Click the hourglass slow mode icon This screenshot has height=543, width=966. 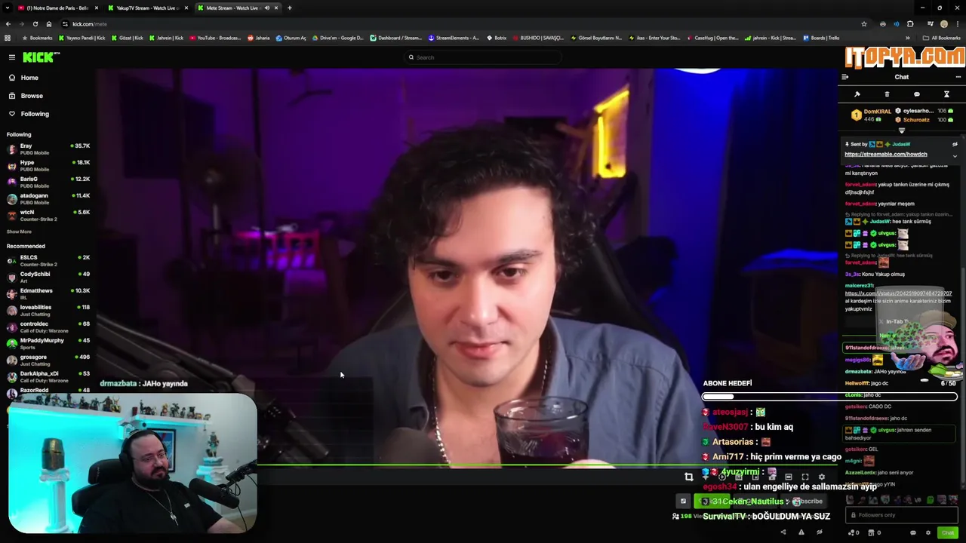click(x=946, y=94)
